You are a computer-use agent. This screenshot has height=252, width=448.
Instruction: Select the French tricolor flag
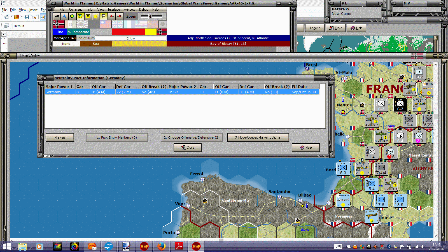tap(129, 24)
